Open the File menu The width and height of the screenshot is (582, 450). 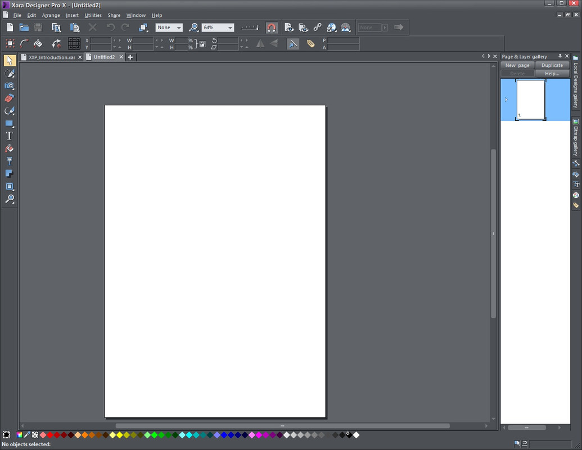pyautogui.click(x=17, y=15)
